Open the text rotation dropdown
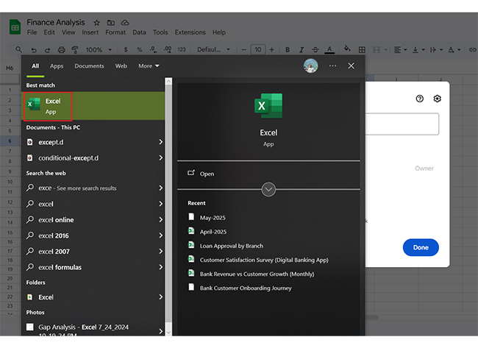 454,50
